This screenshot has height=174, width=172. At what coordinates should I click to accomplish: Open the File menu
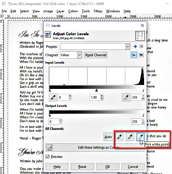tap(4, 11)
